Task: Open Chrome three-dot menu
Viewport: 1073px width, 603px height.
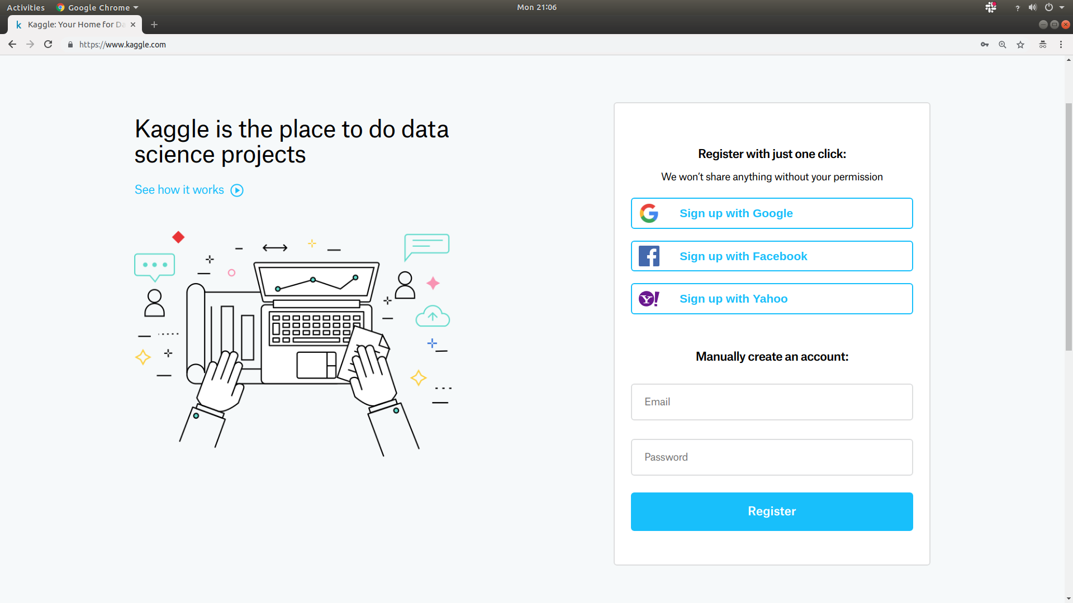Action: click(1061, 45)
